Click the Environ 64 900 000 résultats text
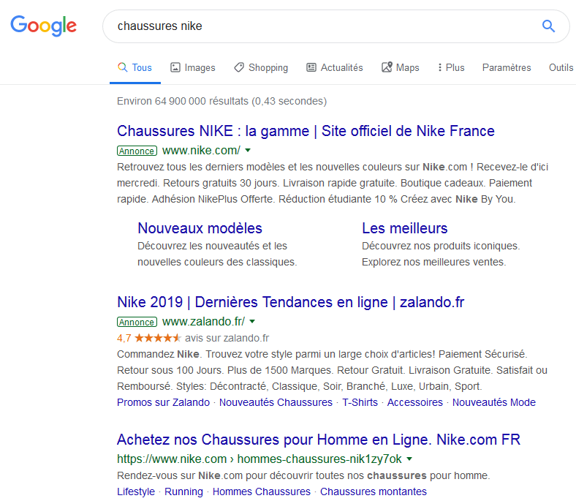576x501 pixels. [x=222, y=101]
